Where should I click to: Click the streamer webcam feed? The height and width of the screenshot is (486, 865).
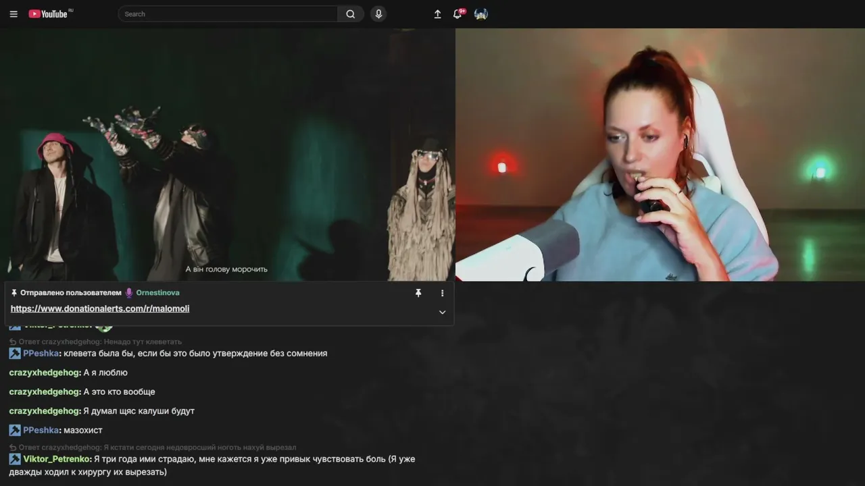click(x=660, y=155)
